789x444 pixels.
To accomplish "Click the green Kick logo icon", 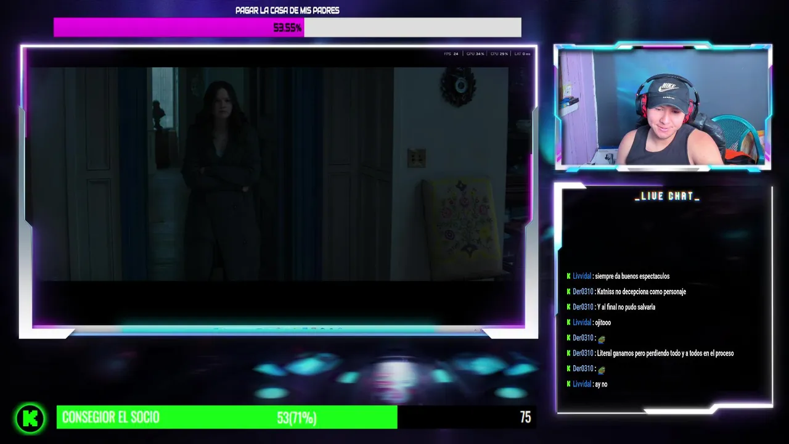I will pyautogui.click(x=30, y=419).
